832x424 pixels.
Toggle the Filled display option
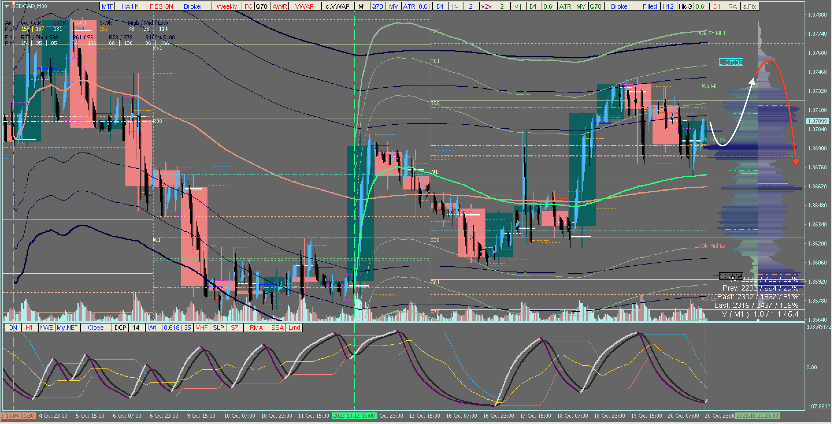(650, 6)
